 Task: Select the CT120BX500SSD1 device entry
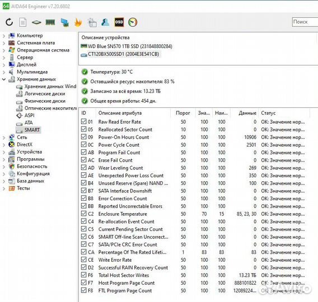click(x=120, y=54)
